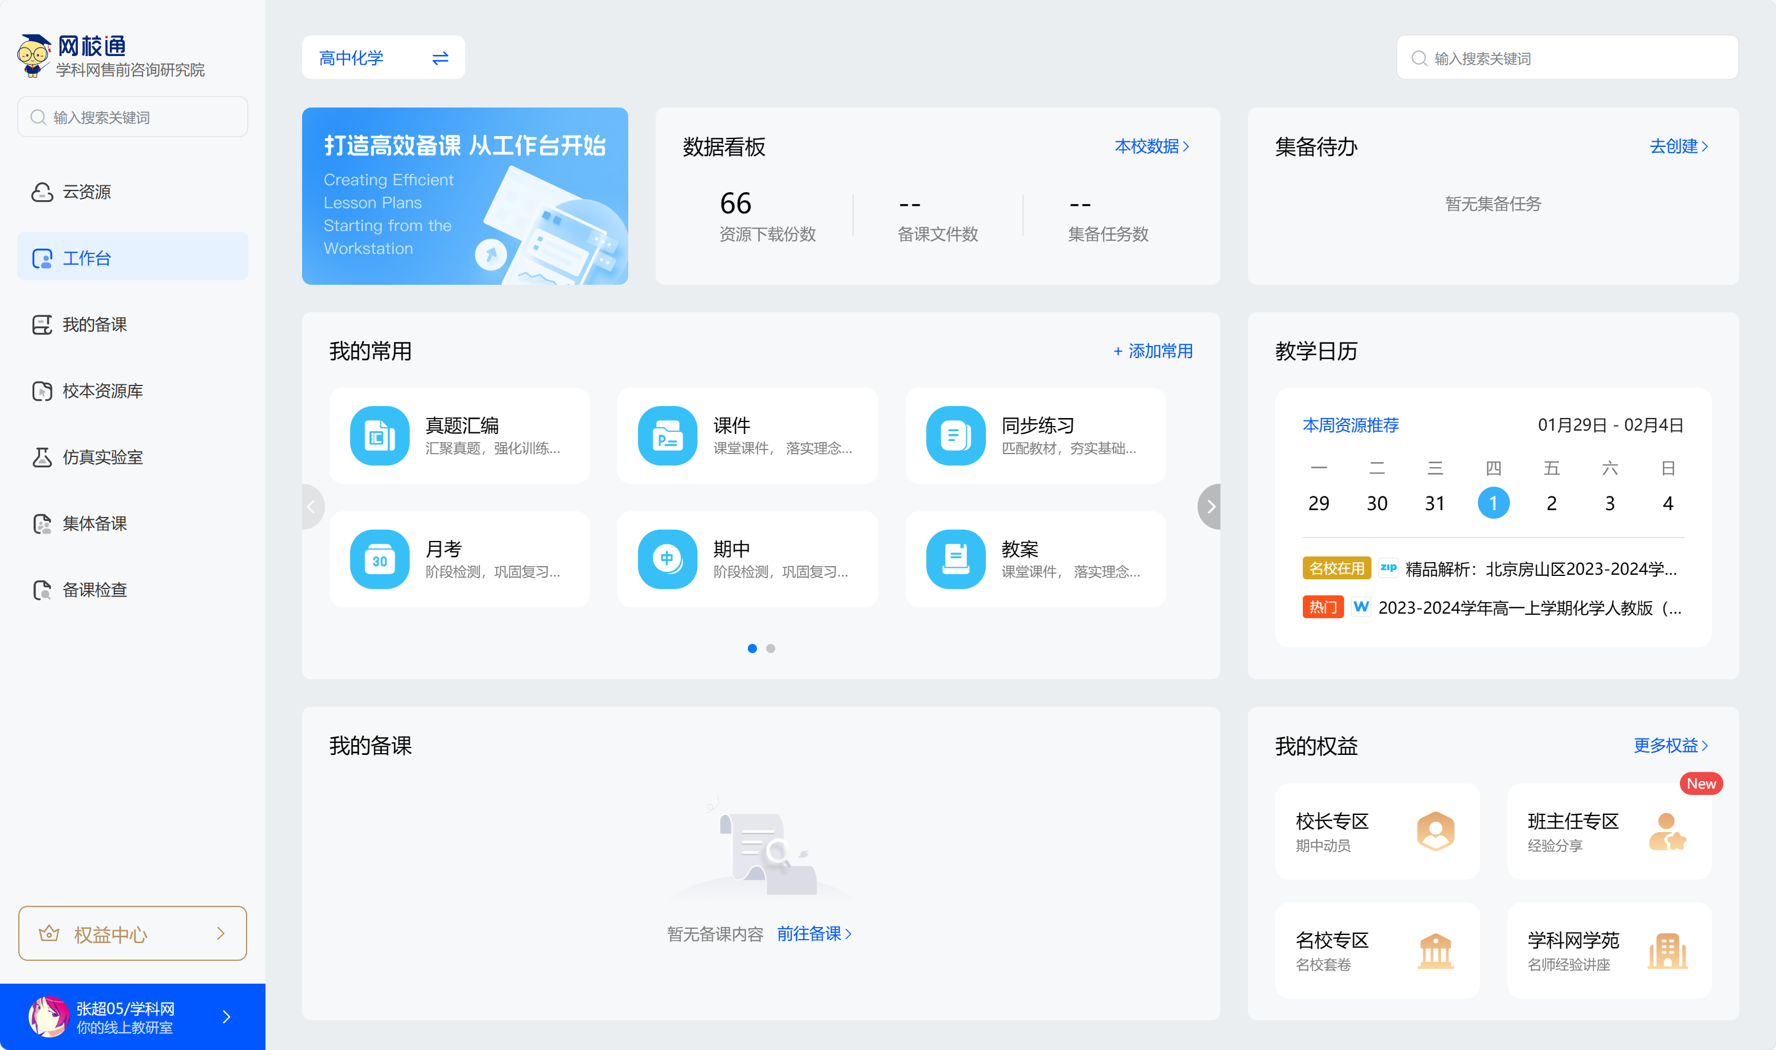Click the 同步练习 icon

[955, 436]
